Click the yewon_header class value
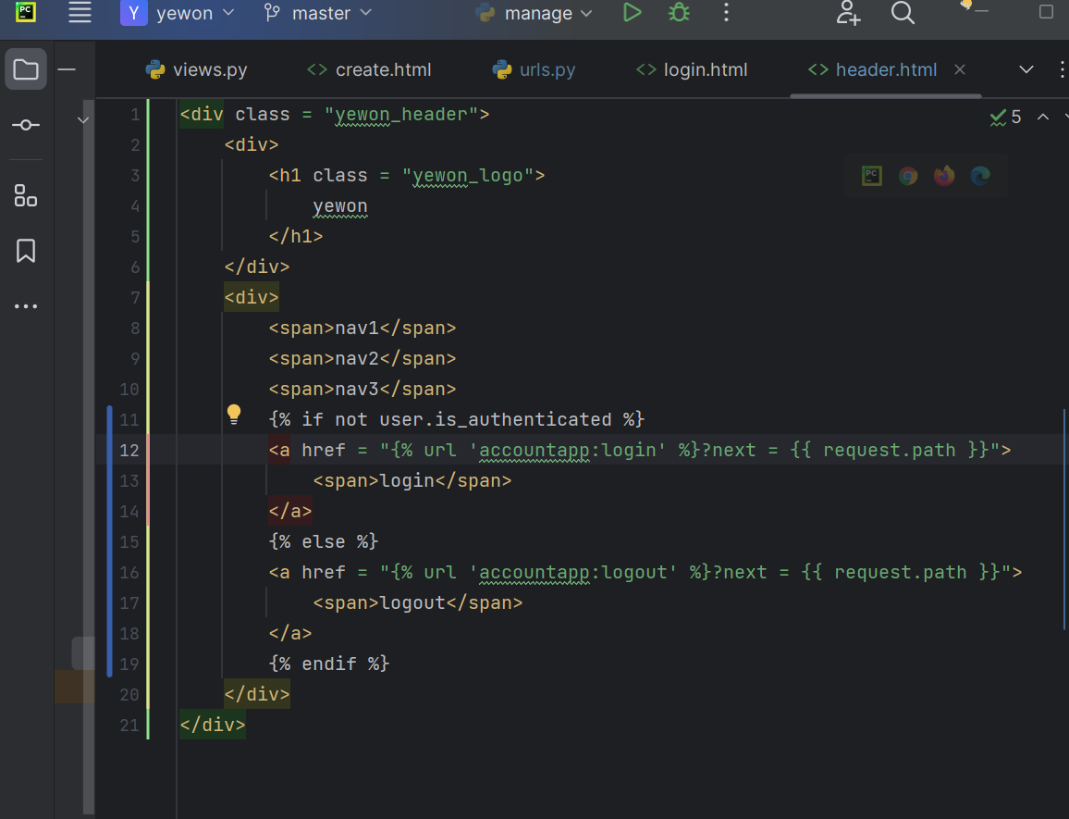 tap(401, 115)
